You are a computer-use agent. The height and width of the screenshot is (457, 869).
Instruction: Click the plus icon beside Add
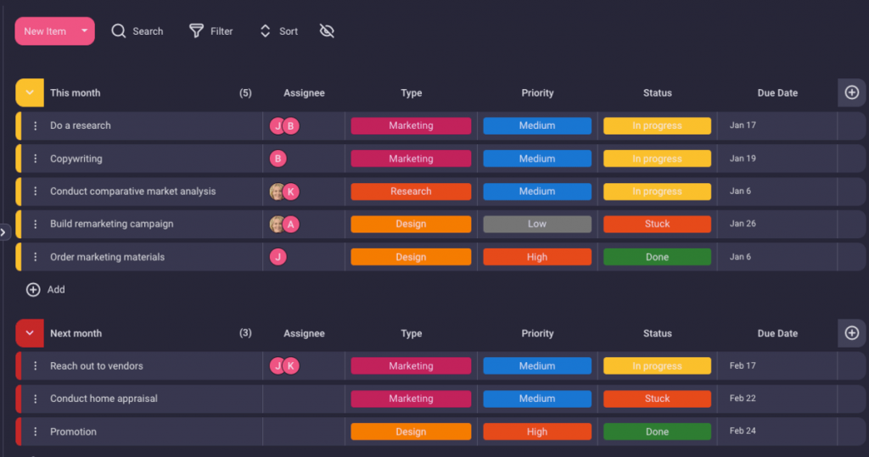pos(33,290)
